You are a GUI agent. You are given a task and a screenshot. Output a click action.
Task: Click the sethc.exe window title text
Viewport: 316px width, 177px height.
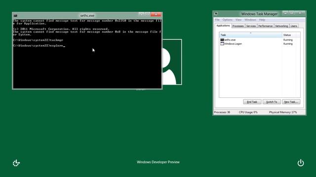tap(87, 15)
